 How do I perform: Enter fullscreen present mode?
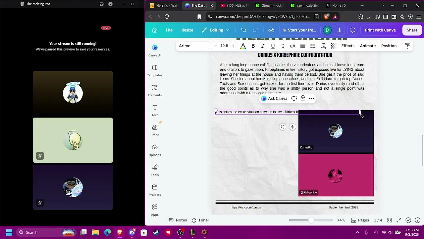click(x=399, y=220)
